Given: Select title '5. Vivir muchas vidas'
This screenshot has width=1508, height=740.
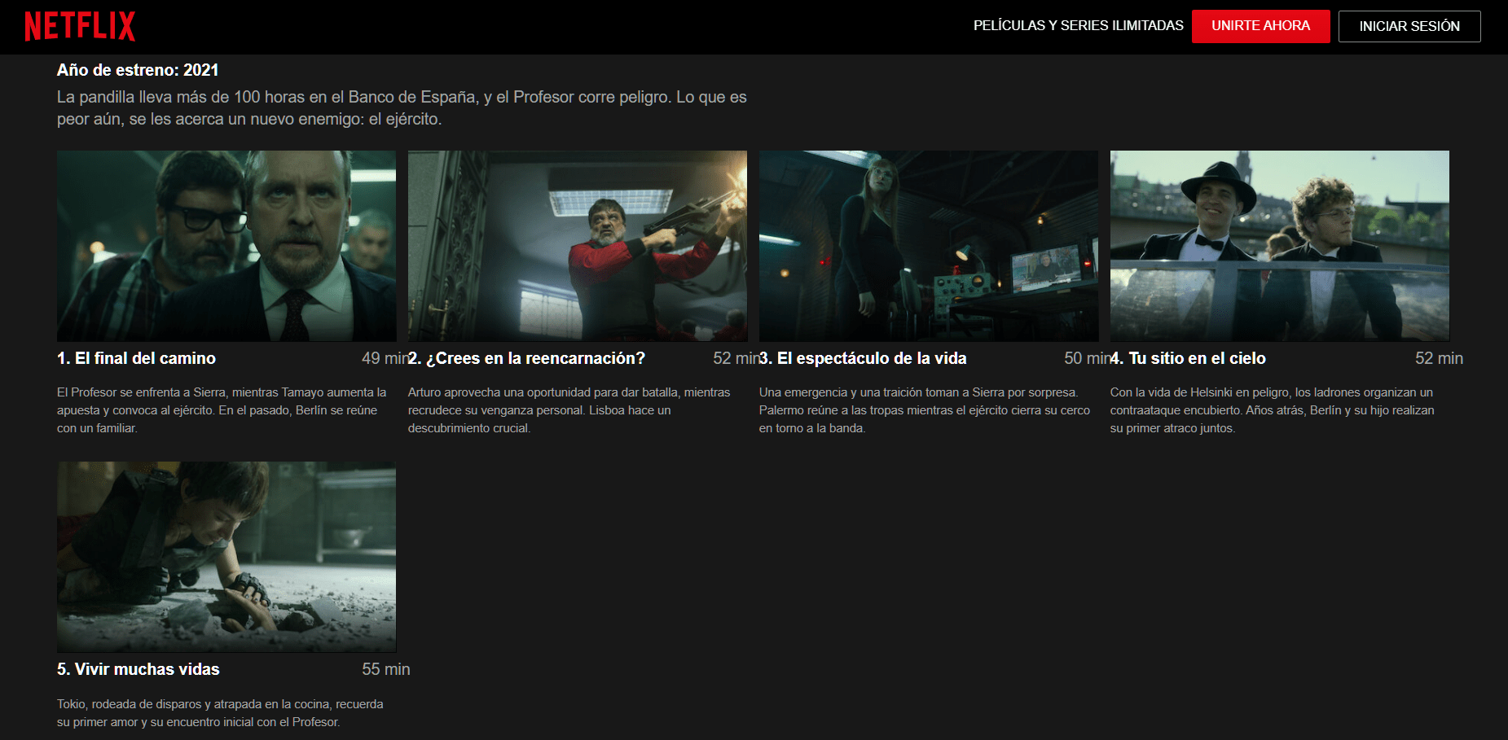Looking at the screenshot, I should pos(138,669).
